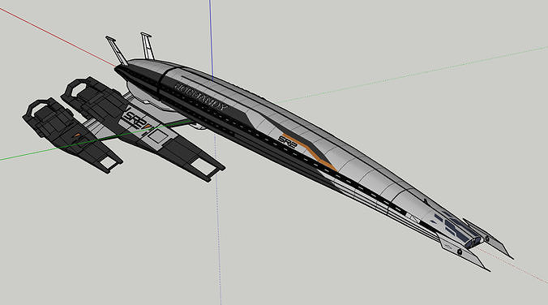Image resolution: width=548 pixels, height=305 pixels.
Task: Select the SR2 label on the wing
Action: point(135,118)
